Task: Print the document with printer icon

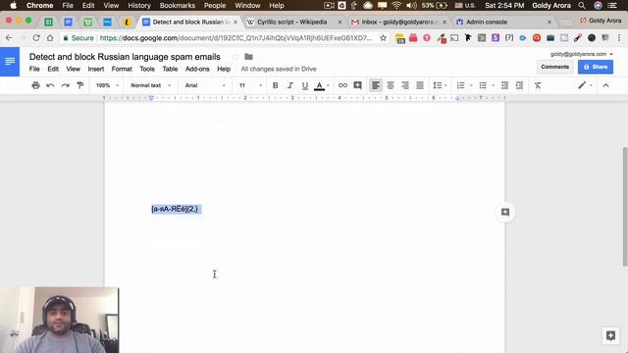Action: (35, 85)
